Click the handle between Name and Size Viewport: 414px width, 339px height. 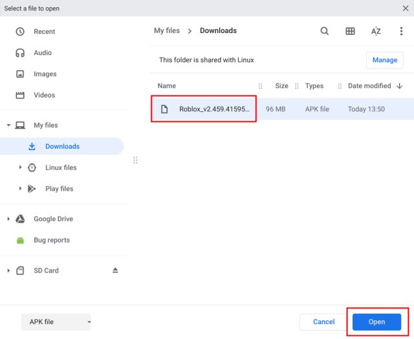[260, 86]
